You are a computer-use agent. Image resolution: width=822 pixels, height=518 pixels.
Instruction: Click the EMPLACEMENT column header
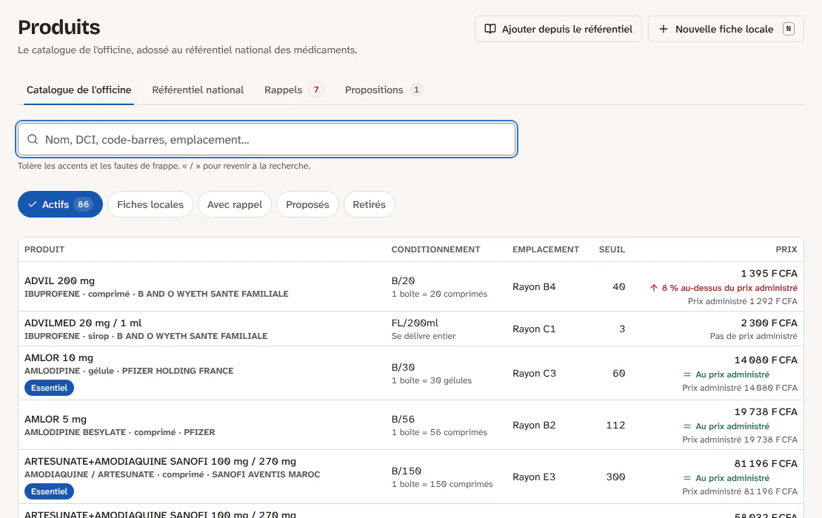546,249
